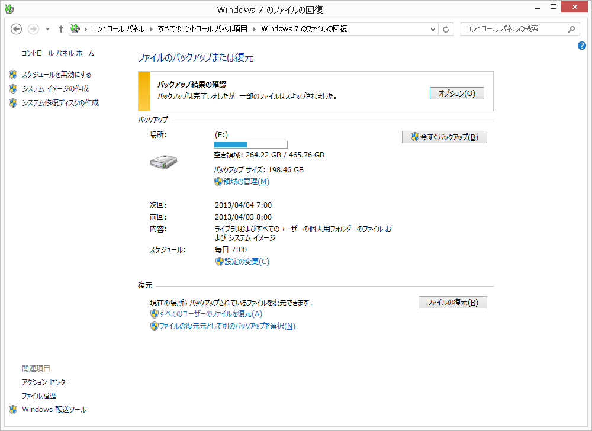Click the Up folder arrow

pos(60,29)
